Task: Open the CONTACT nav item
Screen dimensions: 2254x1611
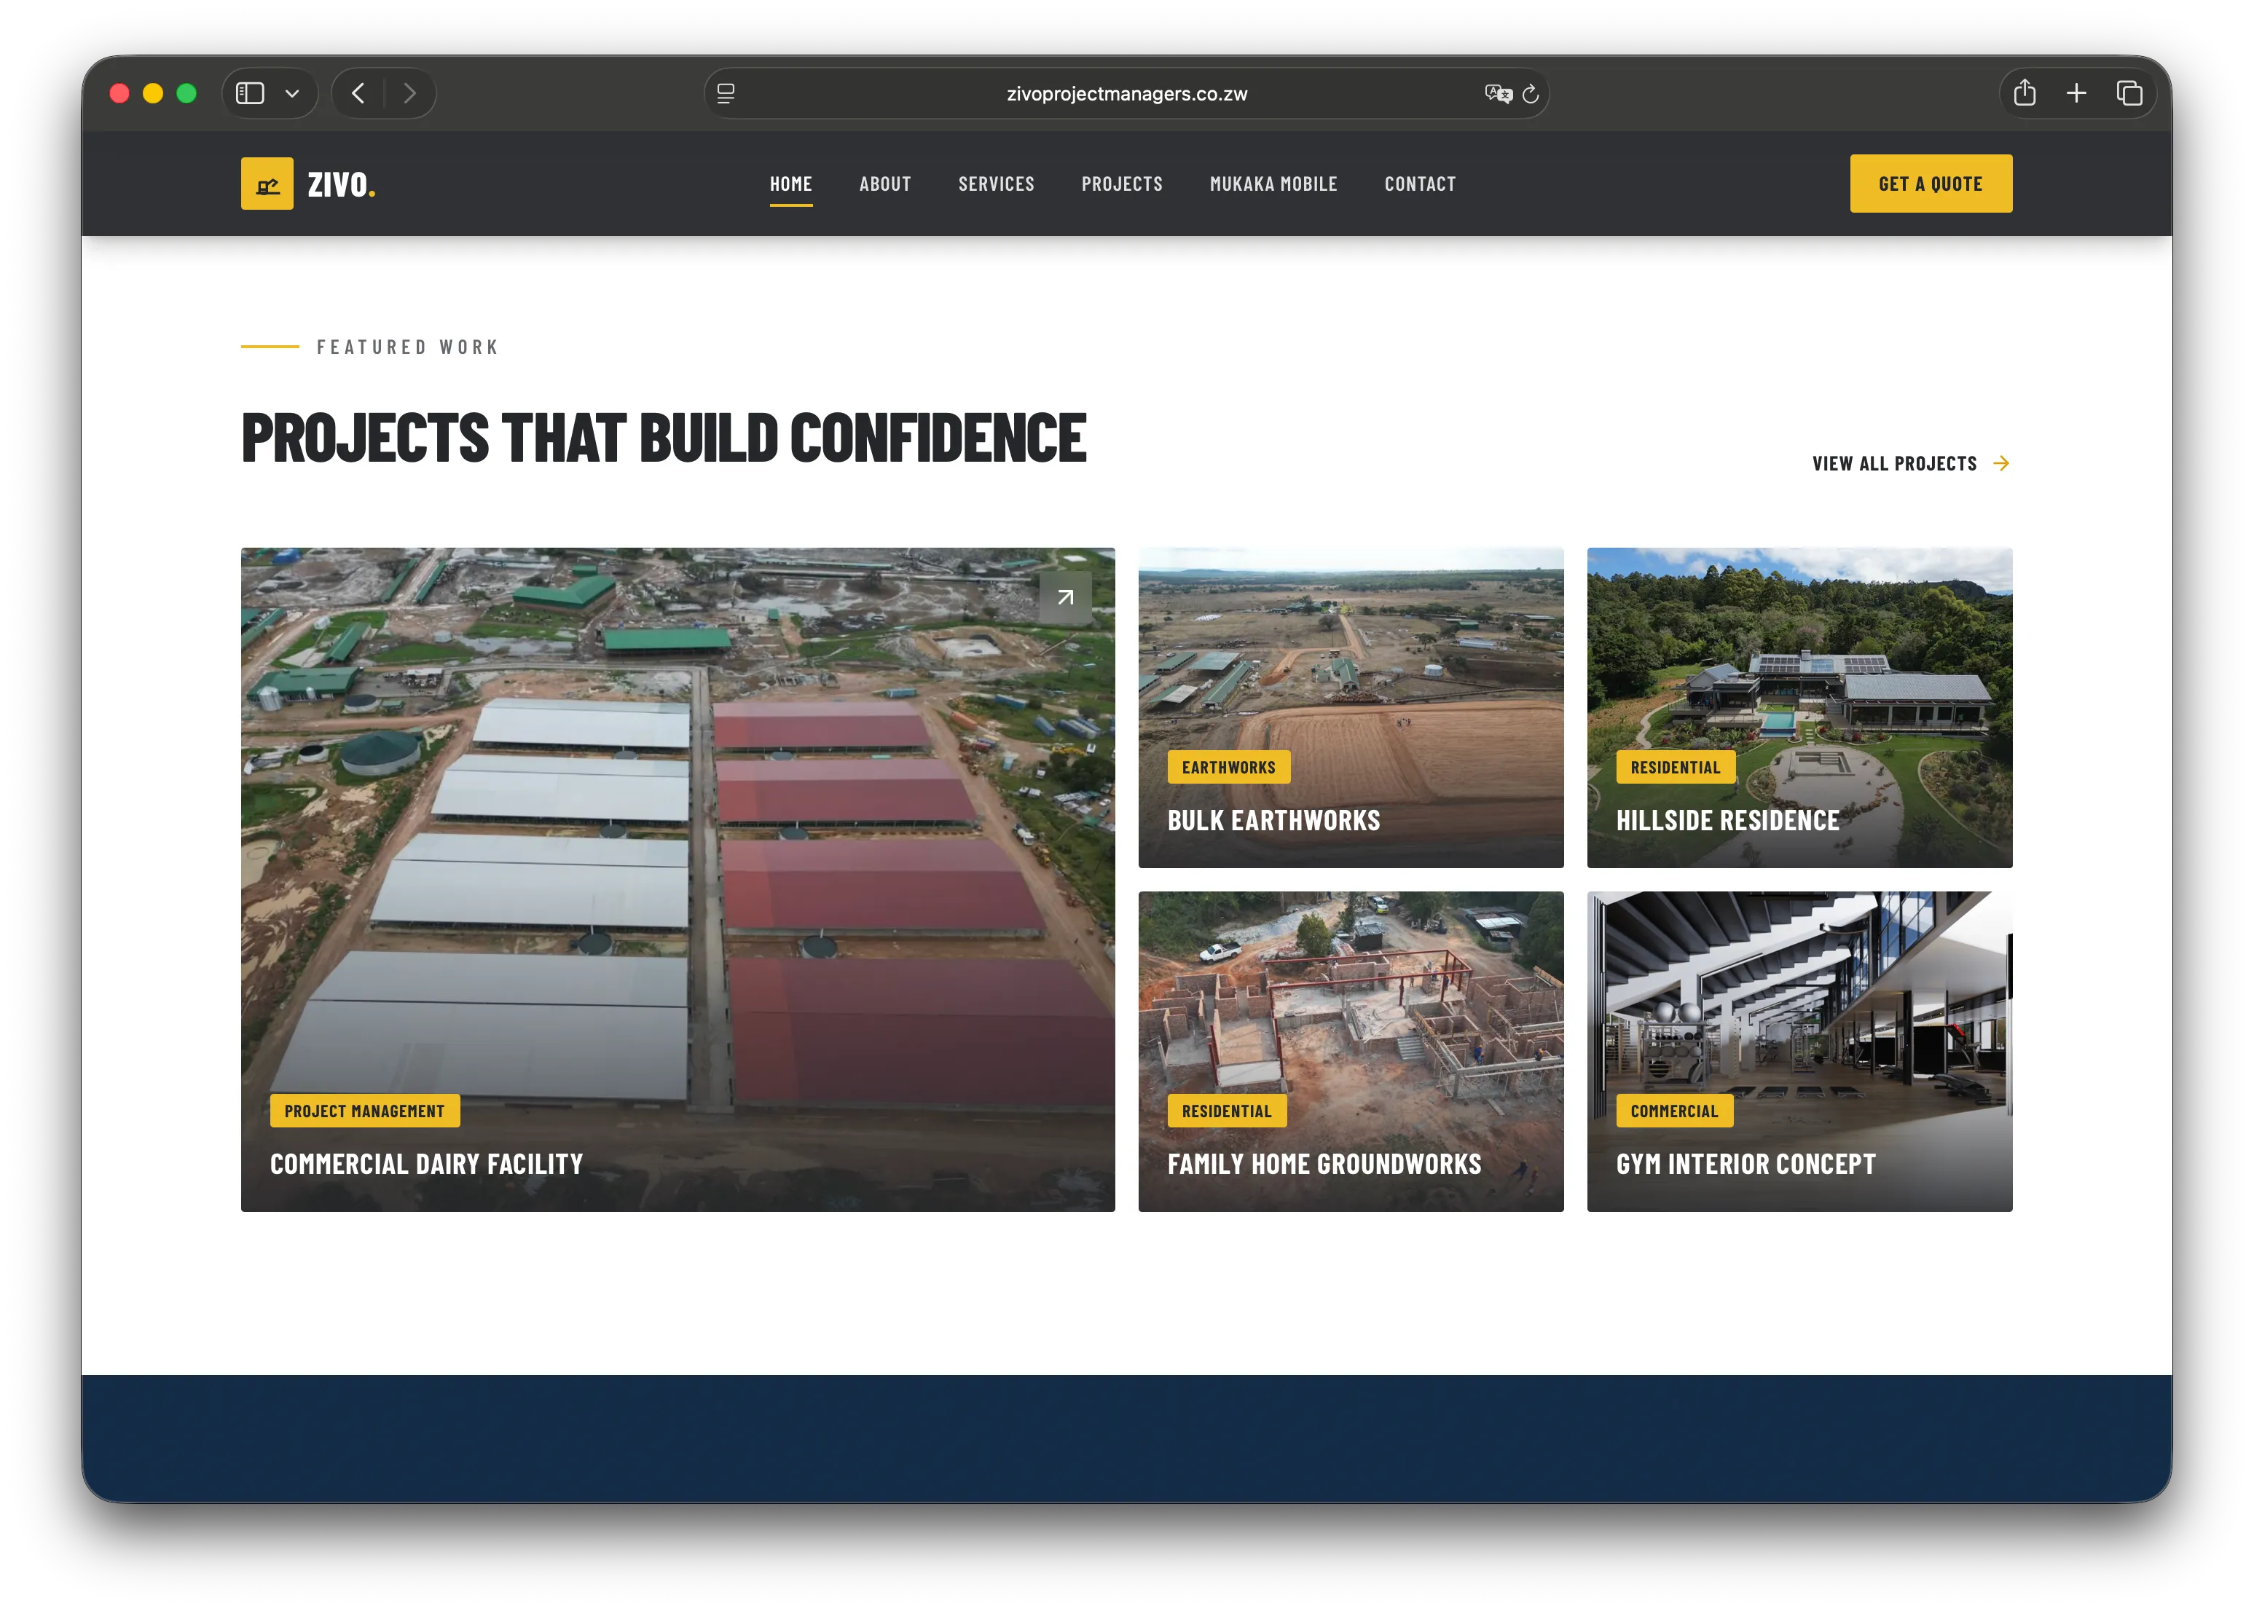Action: (x=1421, y=184)
